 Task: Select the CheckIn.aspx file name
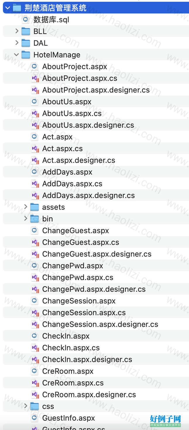tap(66, 336)
